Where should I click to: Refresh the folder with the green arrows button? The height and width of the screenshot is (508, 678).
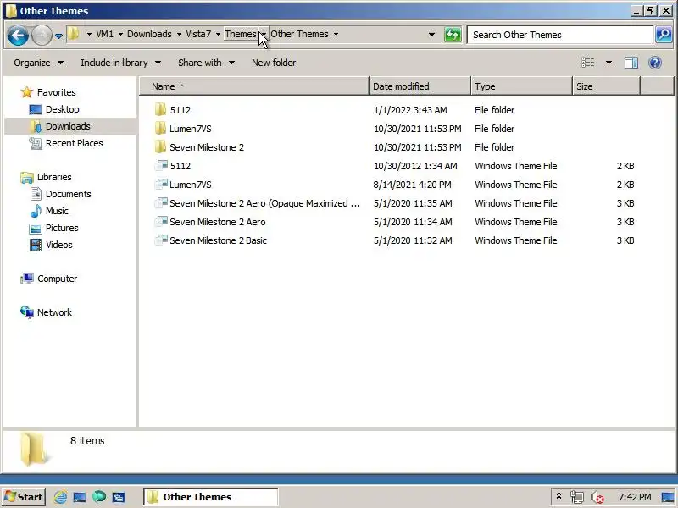pos(453,35)
